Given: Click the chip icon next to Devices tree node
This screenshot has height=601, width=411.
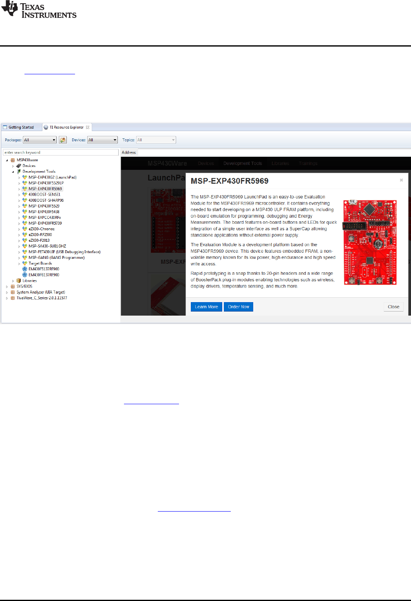Looking at the screenshot, I should coord(19,166).
